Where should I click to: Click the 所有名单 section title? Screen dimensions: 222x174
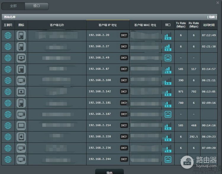(x=10, y=17)
